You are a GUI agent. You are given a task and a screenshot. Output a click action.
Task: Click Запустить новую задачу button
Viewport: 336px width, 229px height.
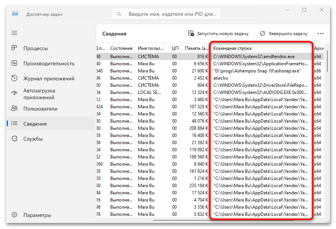click(218, 34)
